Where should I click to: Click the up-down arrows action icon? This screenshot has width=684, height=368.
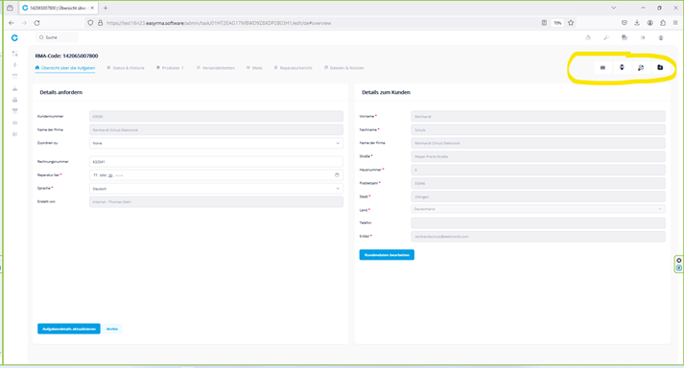coord(622,67)
